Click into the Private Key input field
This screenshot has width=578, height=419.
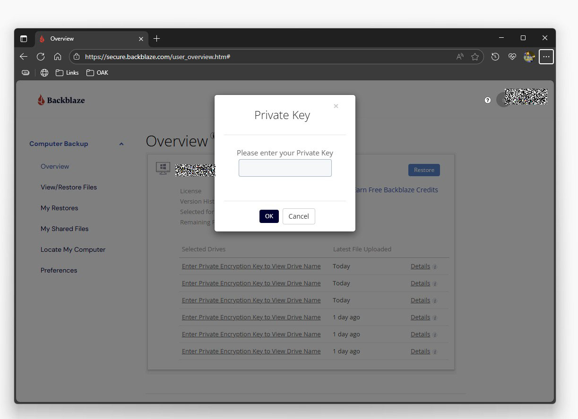point(285,168)
